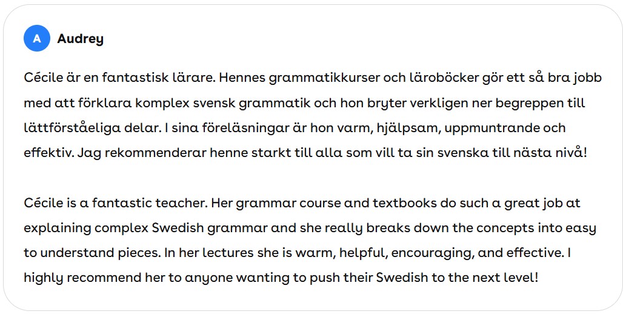Click the phrase "complex Swedish grammar" in English text
Screen dimensions: 623x314
click(181, 229)
